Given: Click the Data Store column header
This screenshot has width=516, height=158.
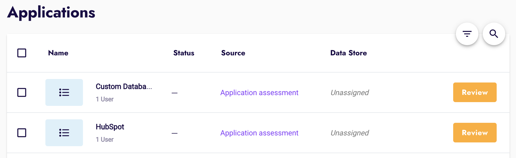Looking at the screenshot, I should coord(348,53).
